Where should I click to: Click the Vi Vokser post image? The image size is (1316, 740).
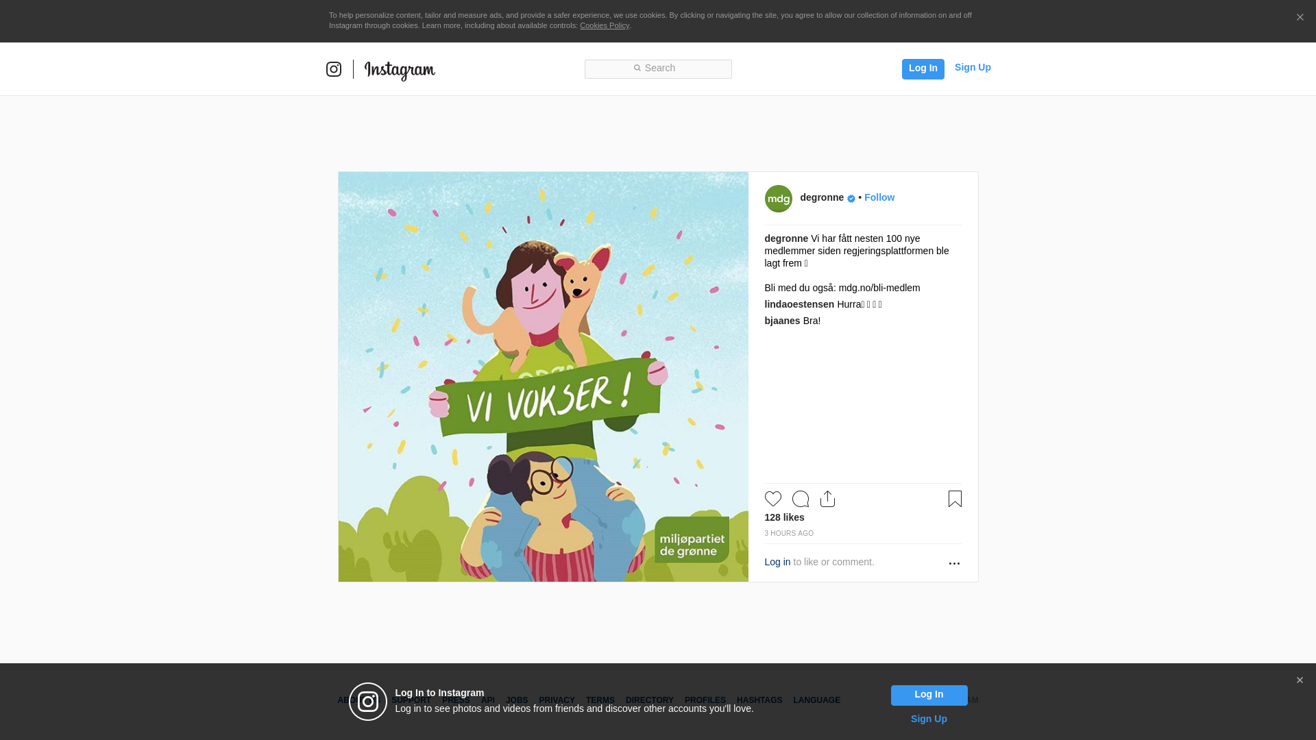pyautogui.click(x=544, y=377)
